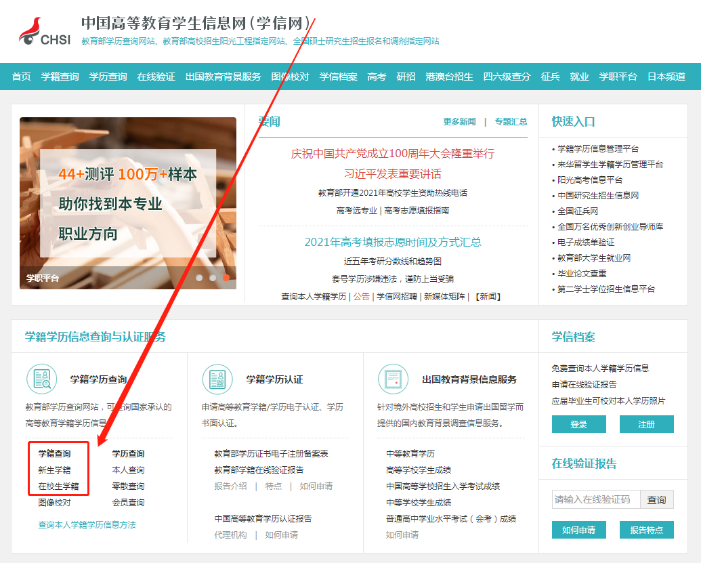Screen dimensions: 701x563
Task: Open 来华留学生学籍学历管理平台 quick link
Action: pos(610,165)
